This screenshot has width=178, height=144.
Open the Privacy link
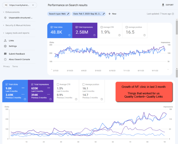7,67
